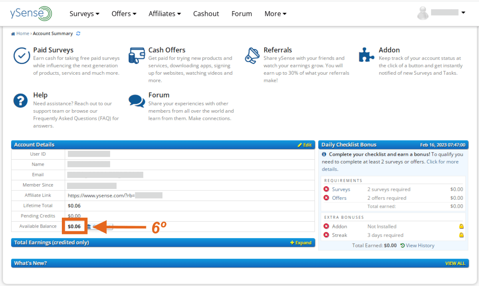Click the red X icon beside Streak
This screenshot has height=286, width=479.
click(x=326, y=235)
